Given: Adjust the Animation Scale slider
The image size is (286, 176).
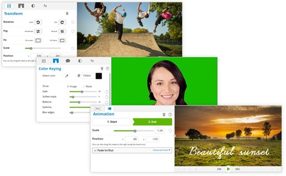Looking at the screenshot, I should pos(134,131).
